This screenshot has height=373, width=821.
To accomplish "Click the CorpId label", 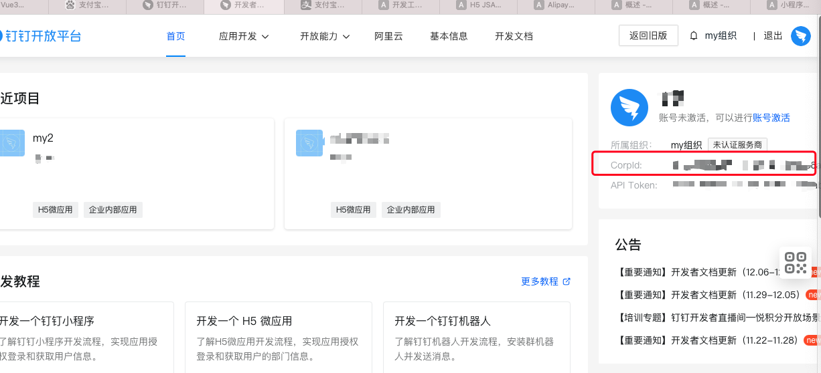I will [626, 165].
